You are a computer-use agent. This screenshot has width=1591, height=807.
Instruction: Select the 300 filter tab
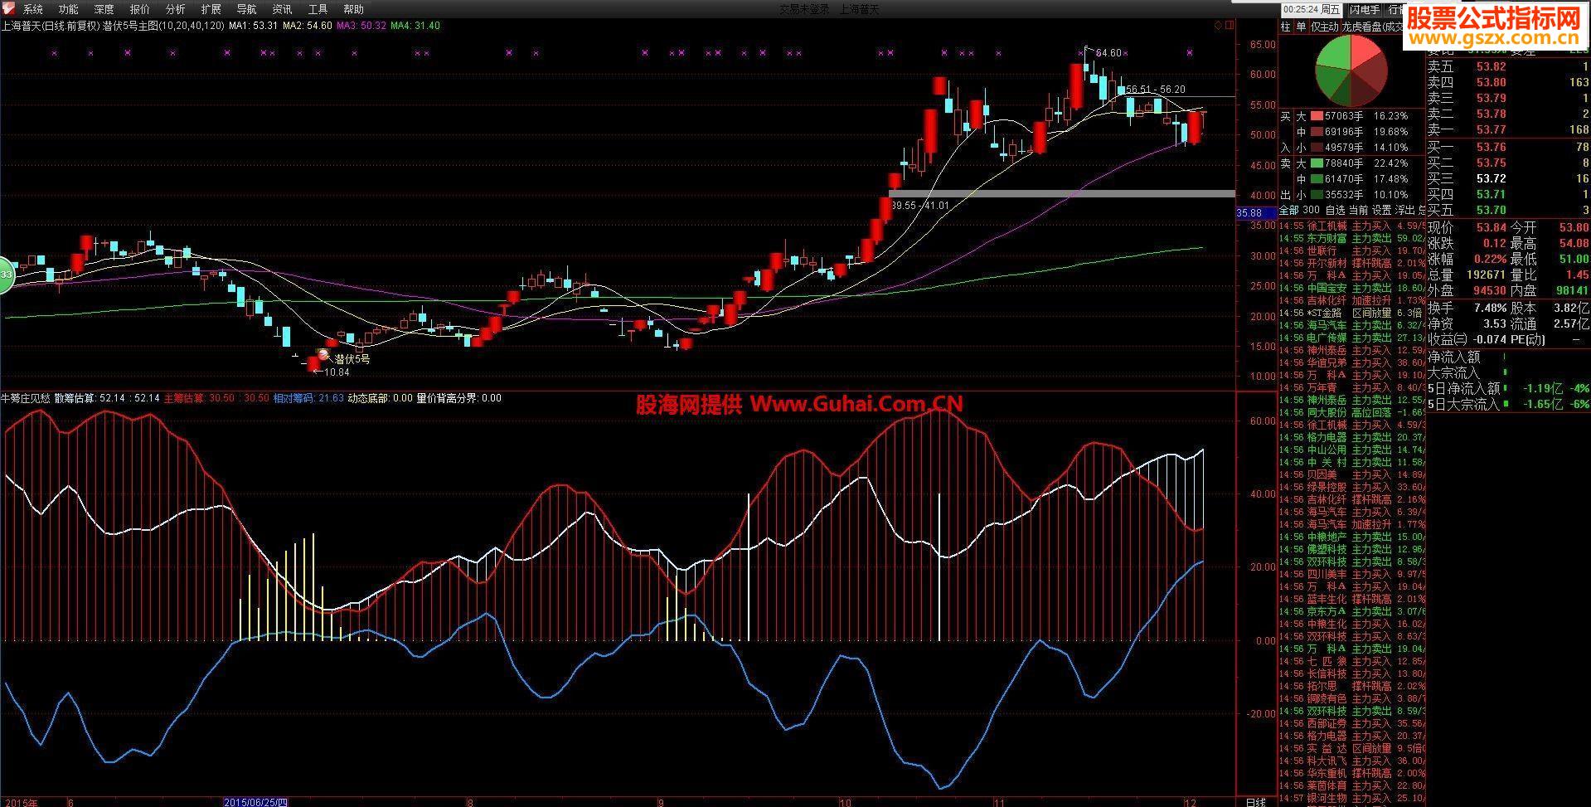(1311, 210)
